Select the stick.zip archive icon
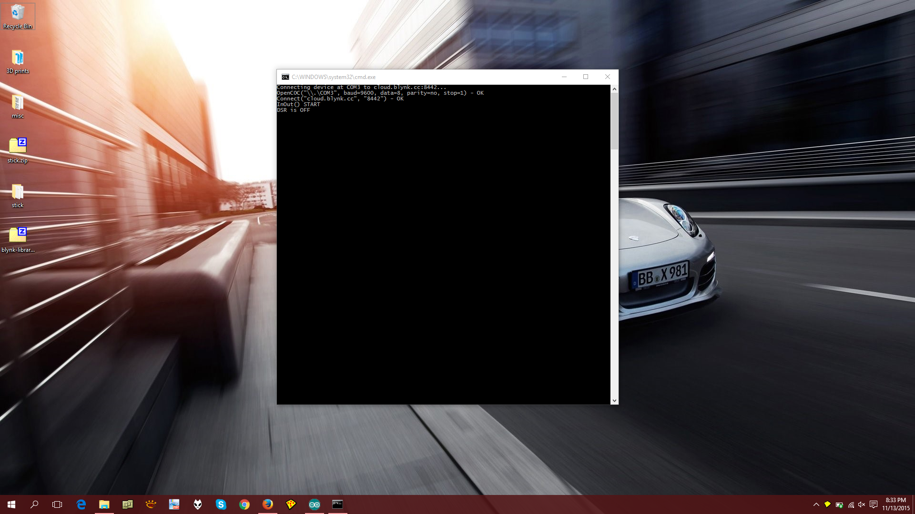 18,151
